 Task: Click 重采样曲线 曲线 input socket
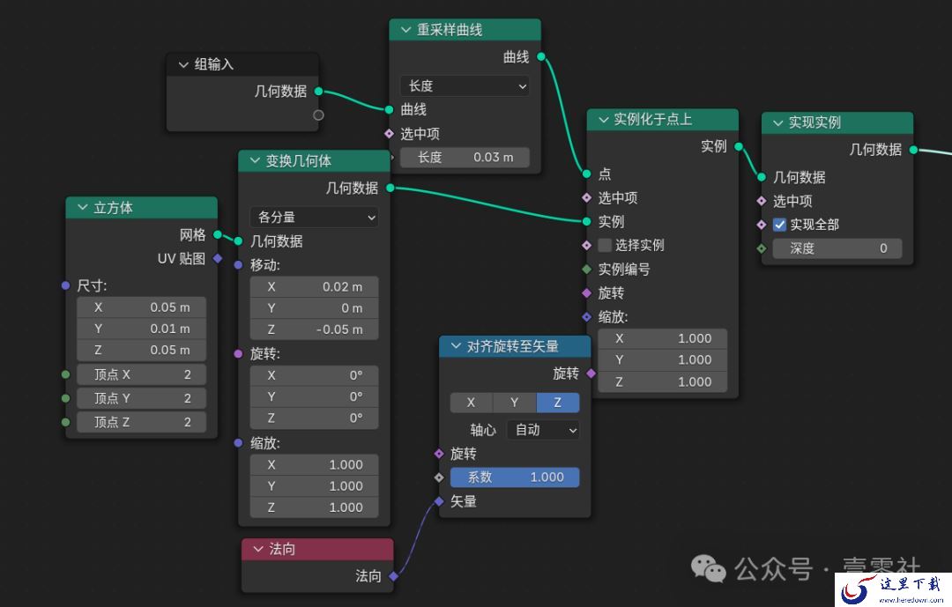coord(390,110)
